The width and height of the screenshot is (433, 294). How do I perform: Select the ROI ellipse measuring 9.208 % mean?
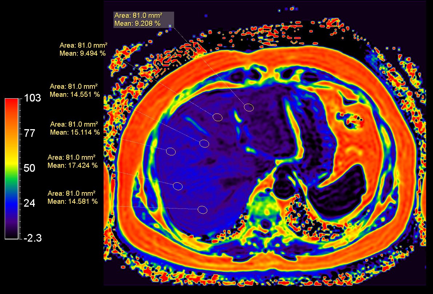click(249, 107)
